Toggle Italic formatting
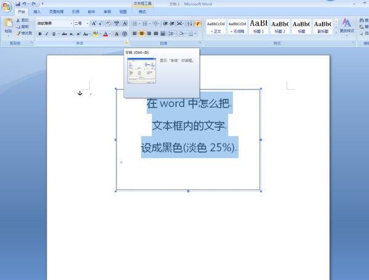Image resolution: width=369 pixels, height=280 pixels. point(47,34)
